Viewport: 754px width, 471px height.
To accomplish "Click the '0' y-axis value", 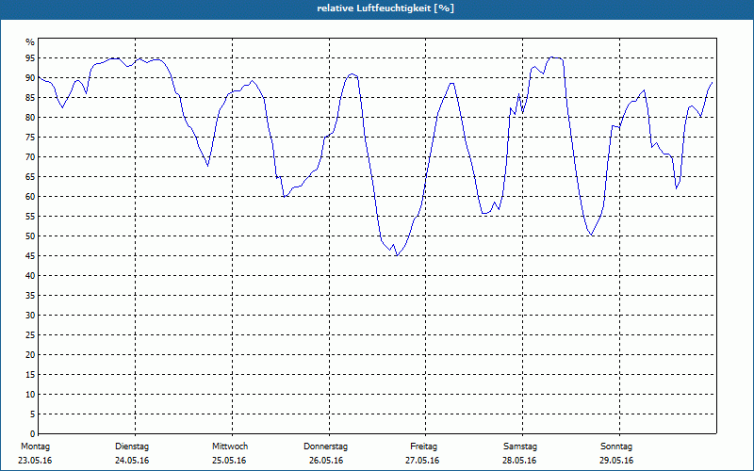I will coord(33,433).
